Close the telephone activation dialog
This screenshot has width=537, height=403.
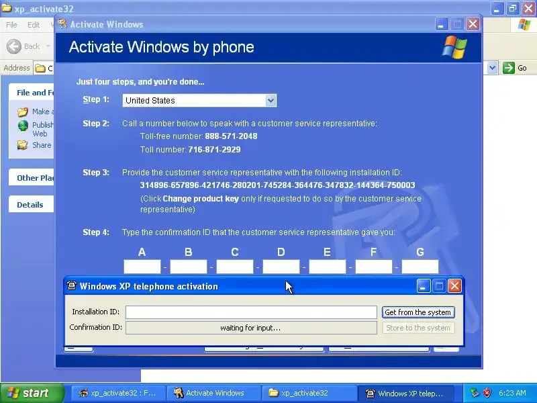pyautogui.click(x=455, y=286)
